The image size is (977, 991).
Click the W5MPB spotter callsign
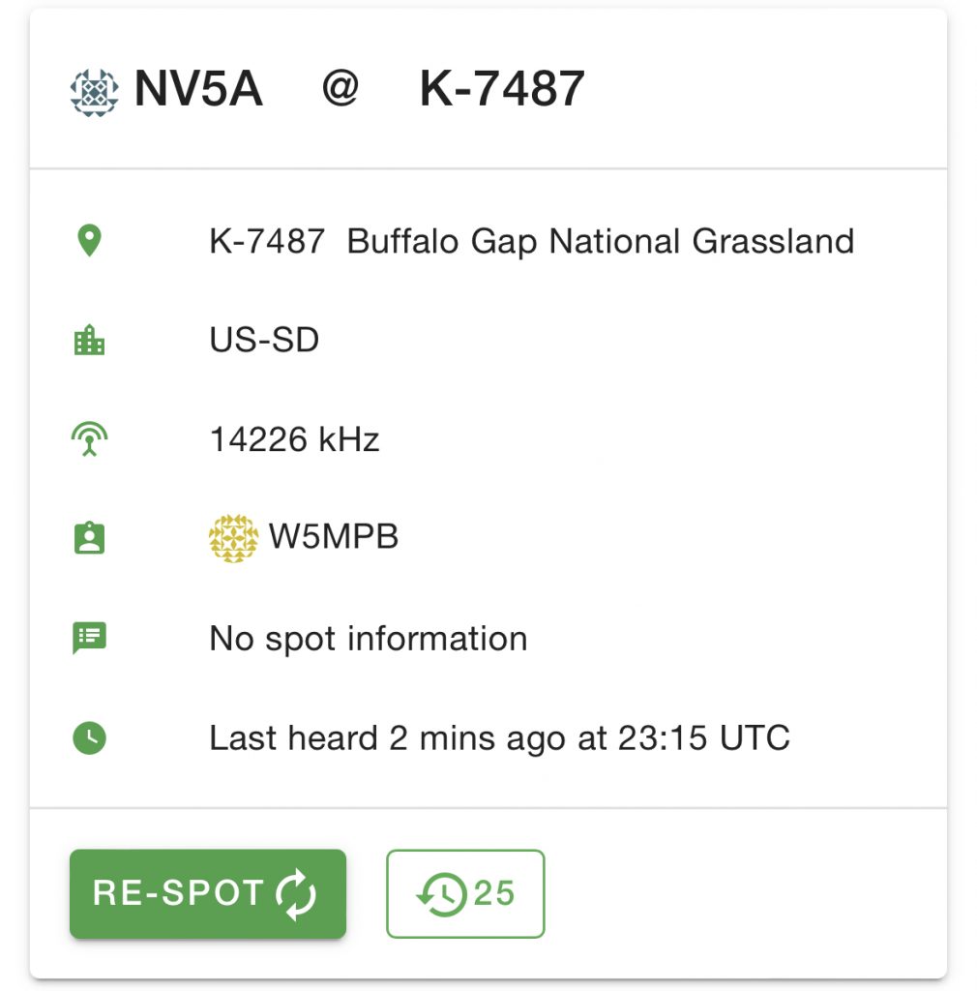pos(334,538)
